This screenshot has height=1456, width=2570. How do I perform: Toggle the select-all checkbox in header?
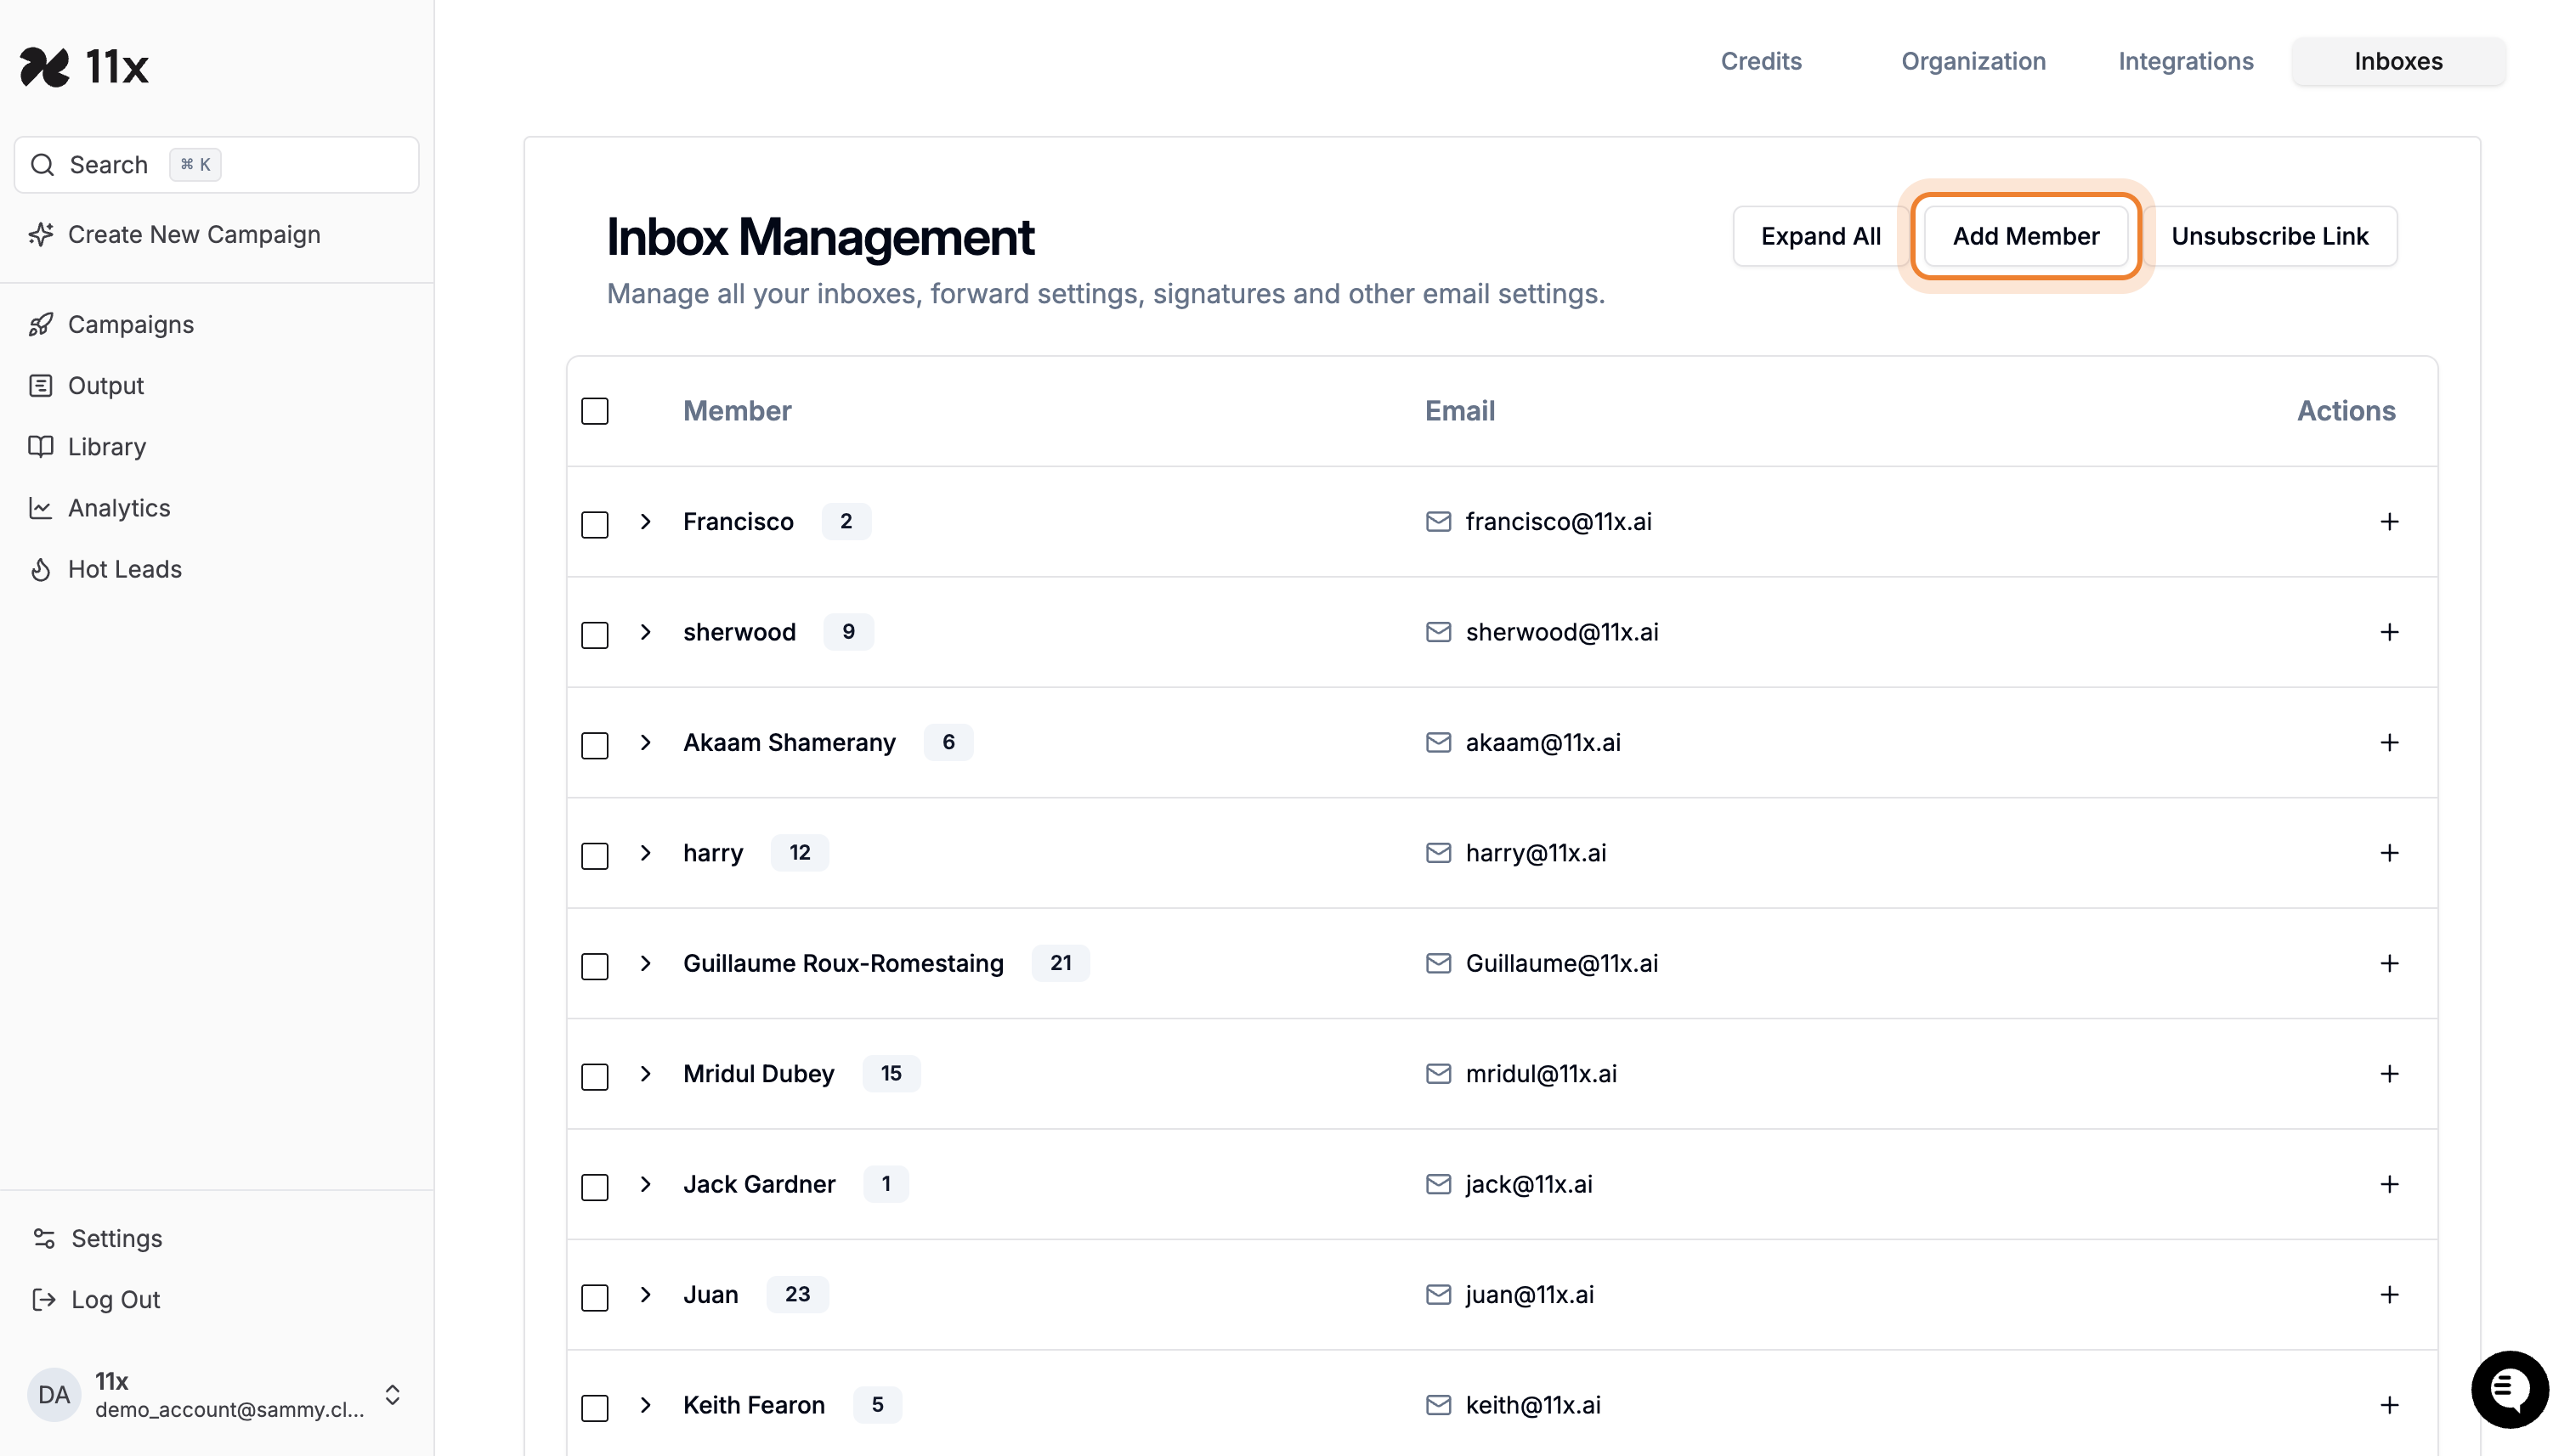[x=594, y=411]
